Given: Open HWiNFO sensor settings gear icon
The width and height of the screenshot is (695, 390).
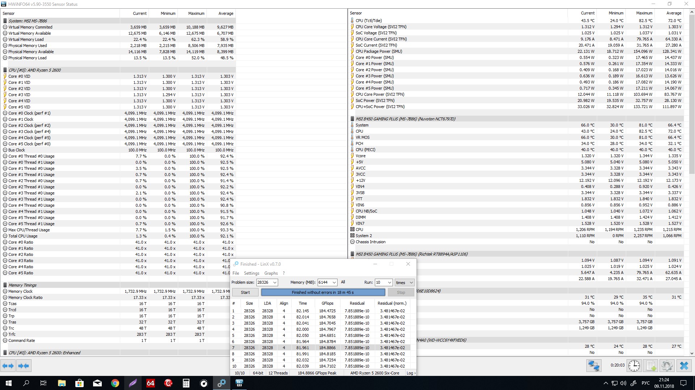Looking at the screenshot, I should click(667, 366).
